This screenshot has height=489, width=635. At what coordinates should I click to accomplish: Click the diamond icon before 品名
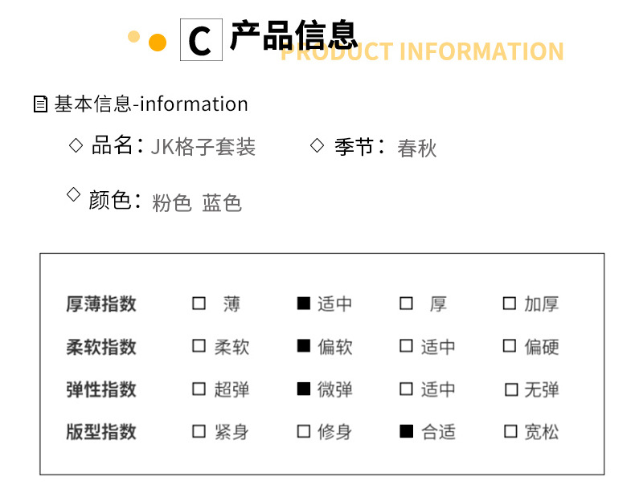pos(76,145)
